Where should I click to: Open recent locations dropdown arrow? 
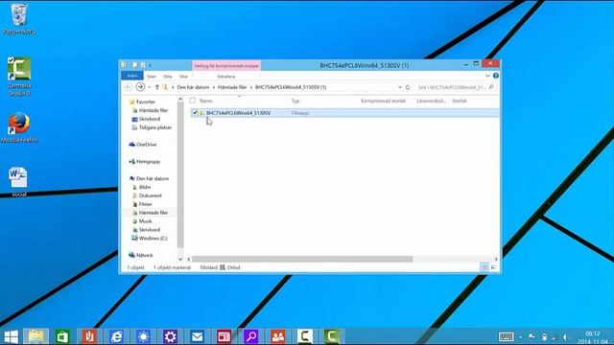click(150, 87)
